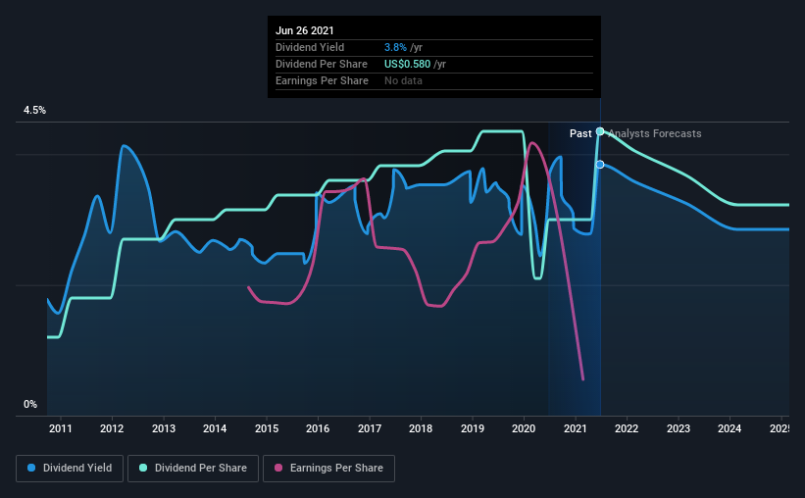Screen dimensions: 805x498
Task: Click the 3.8% dividend yield value in tooltip
Action: [x=395, y=47]
